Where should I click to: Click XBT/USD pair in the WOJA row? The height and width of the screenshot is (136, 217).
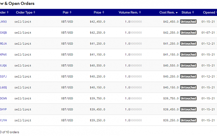pyautogui.click(x=67, y=44)
